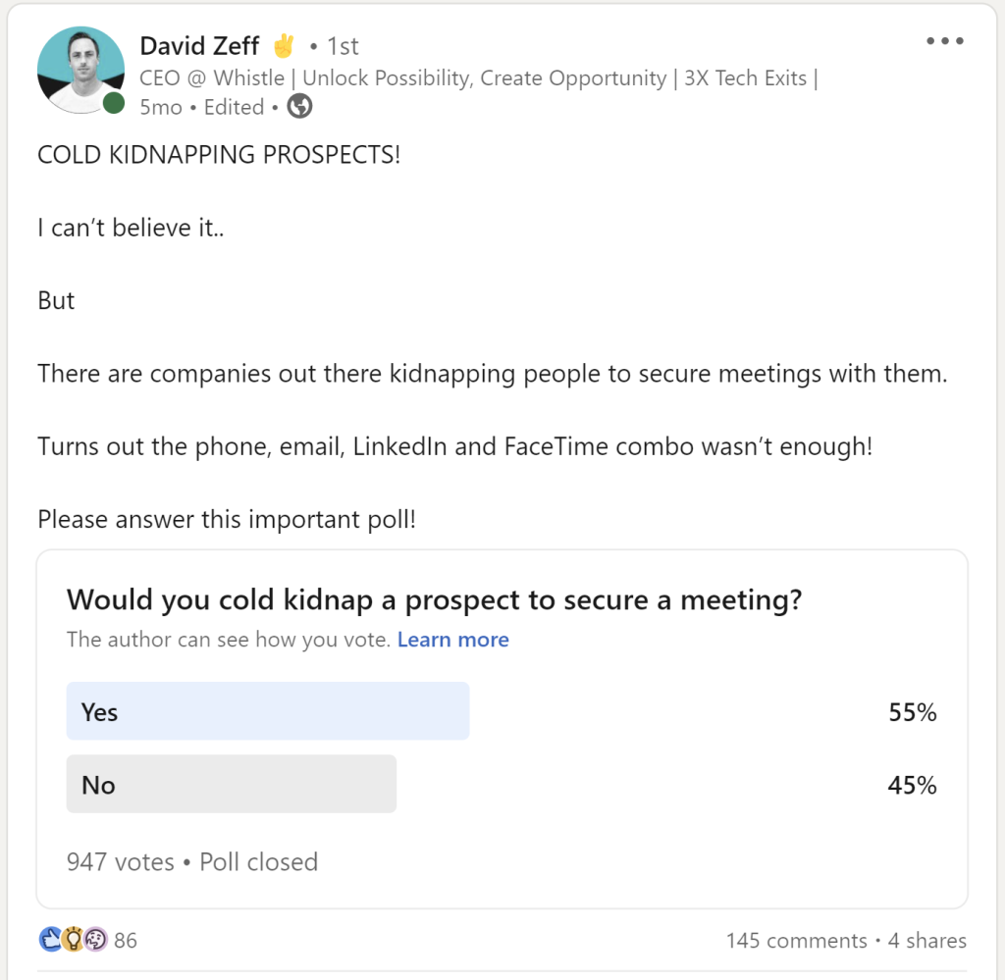Viewport: 1005px width, 980px height.
Task: Click the 5mo Edited timestamp
Action: click(x=201, y=107)
